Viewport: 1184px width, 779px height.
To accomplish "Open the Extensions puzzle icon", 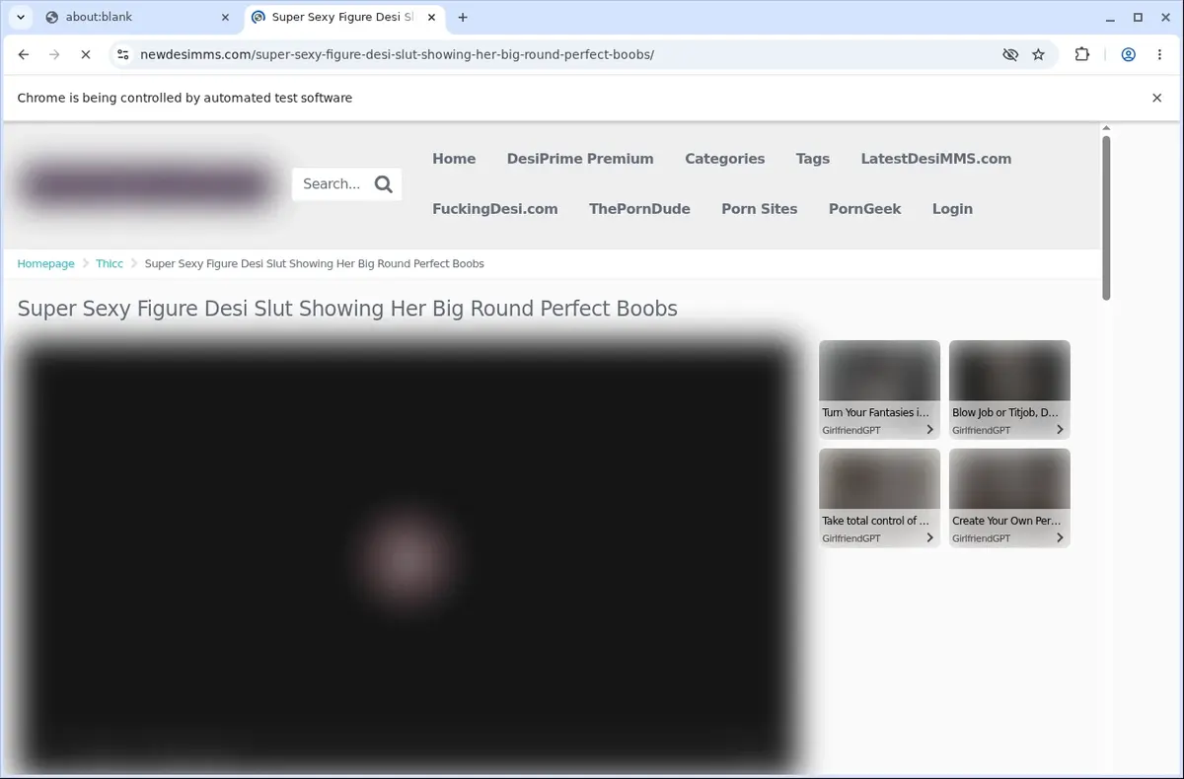I will click(1082, 54).
